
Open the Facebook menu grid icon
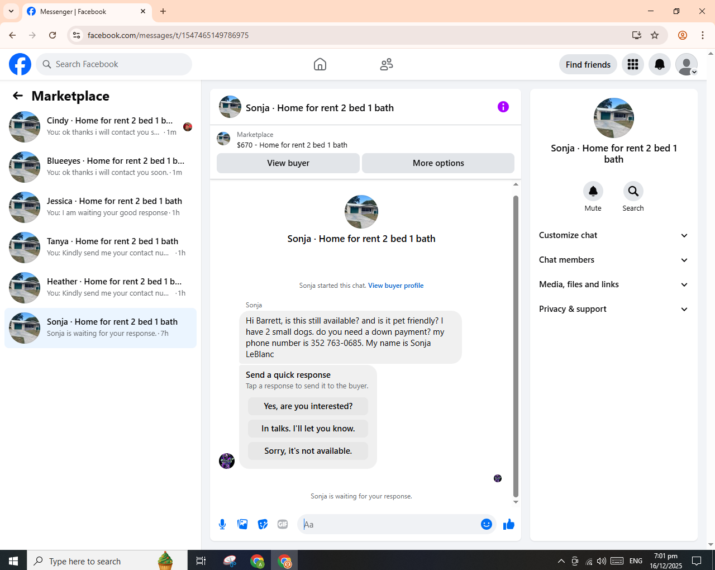pyautogui.click(x=633, y=64)
